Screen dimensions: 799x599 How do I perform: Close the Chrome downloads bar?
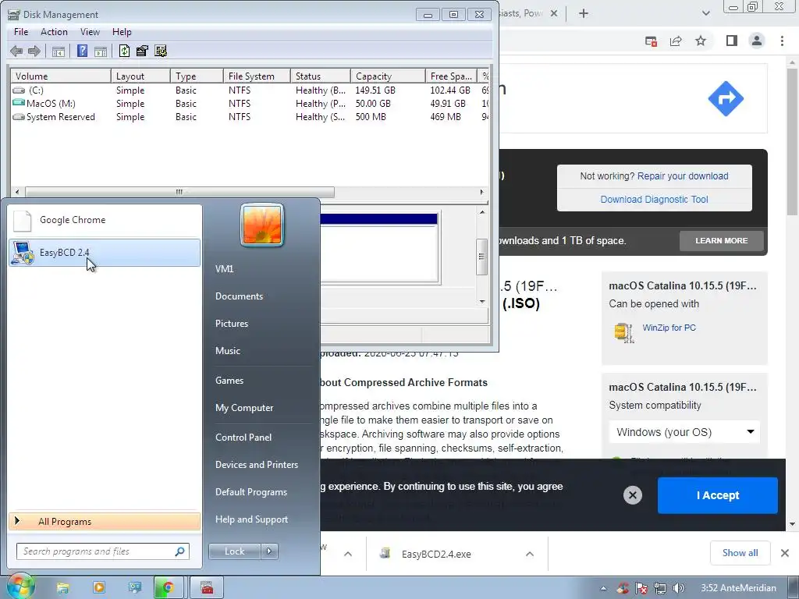[785, 553]
